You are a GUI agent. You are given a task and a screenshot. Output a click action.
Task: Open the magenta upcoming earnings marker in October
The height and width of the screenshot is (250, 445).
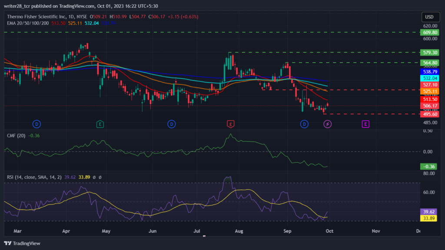point(365,124)
